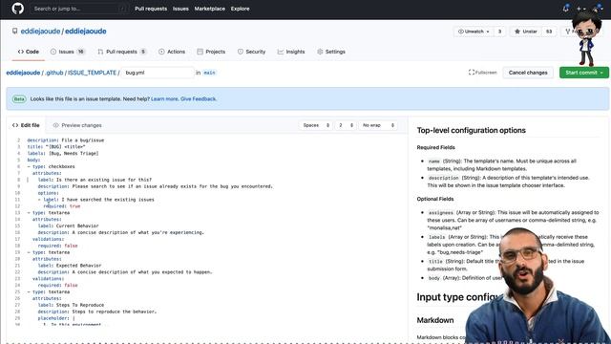
Task: Open the Security tab
Action: pos(251,52)
